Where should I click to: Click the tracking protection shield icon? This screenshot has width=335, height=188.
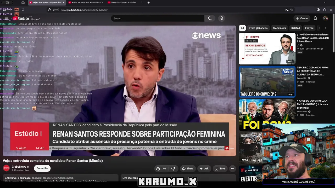coord(49,10)
